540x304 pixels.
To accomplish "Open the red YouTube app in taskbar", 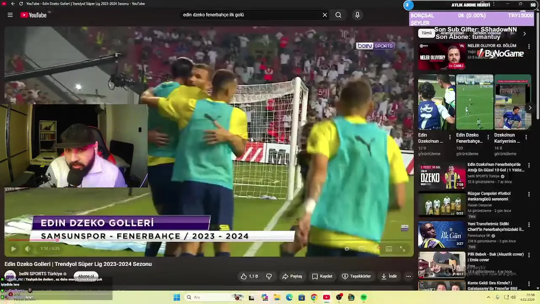I will (326, 297).
